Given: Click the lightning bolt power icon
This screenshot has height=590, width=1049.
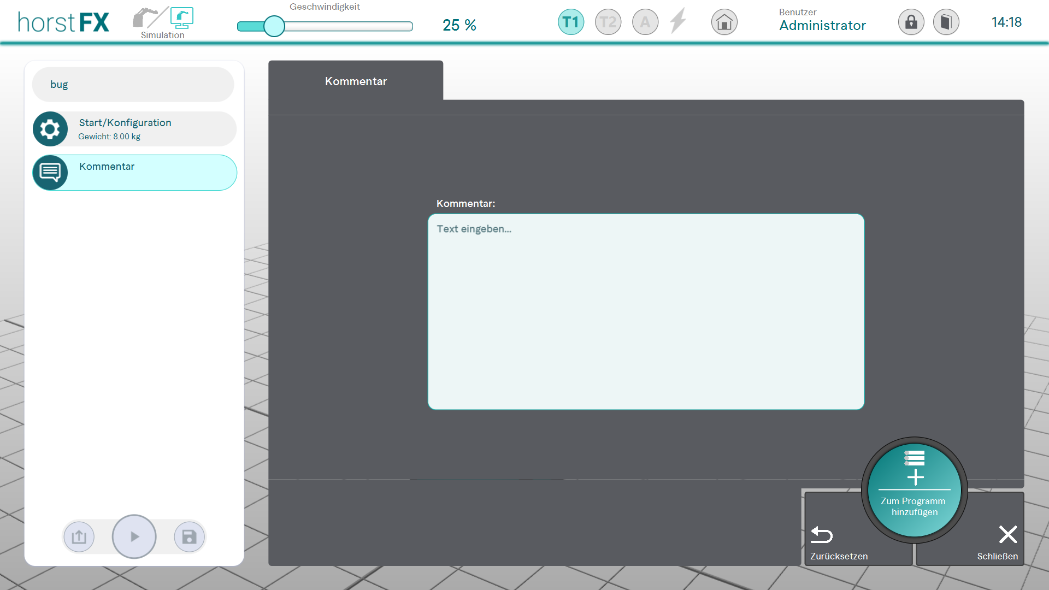Looking at the screenshot, I should coord(678,21).
